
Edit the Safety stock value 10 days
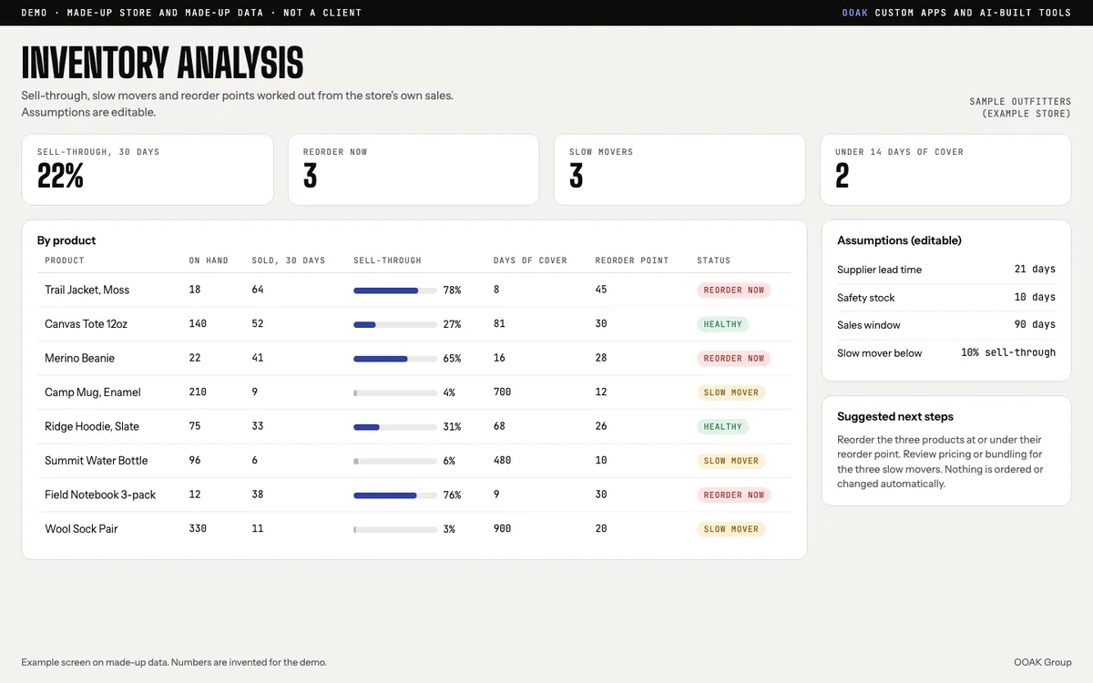(x=1035, y=298)
